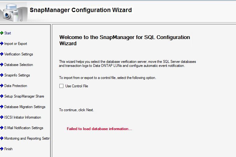
Task: Click the arrow icon beside Verification Settings
Action: 2,54
